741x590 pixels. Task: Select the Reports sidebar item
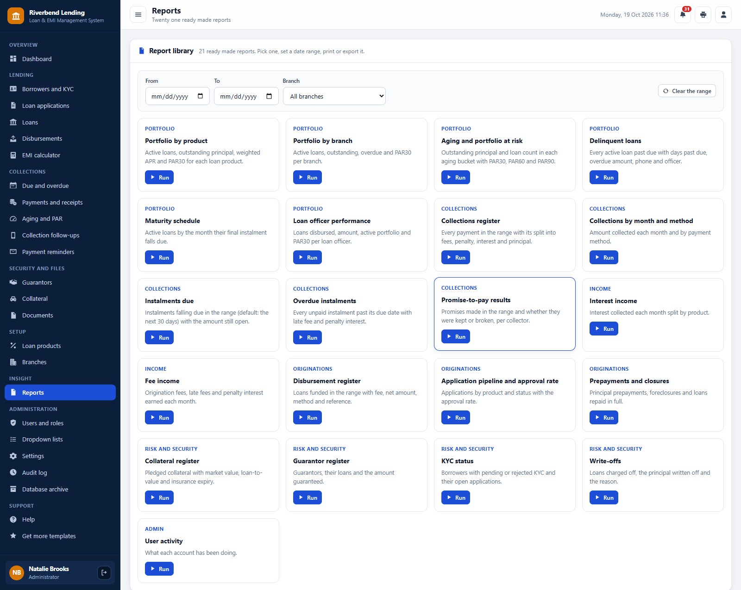[60, 392]
